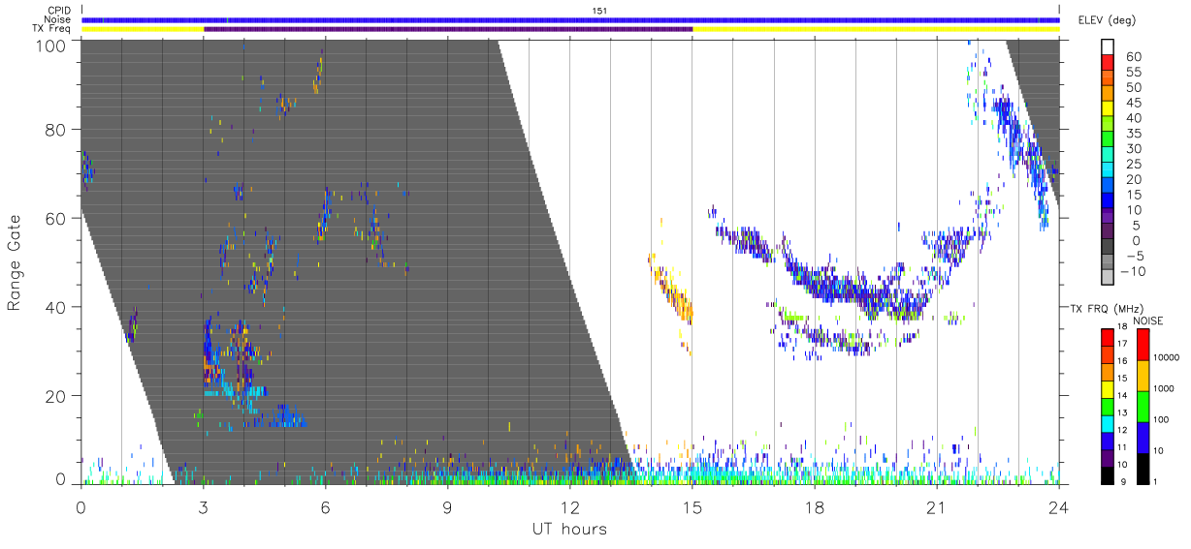
Task: Click the ELEV color bar label 55
Action: pos(1134,73)
